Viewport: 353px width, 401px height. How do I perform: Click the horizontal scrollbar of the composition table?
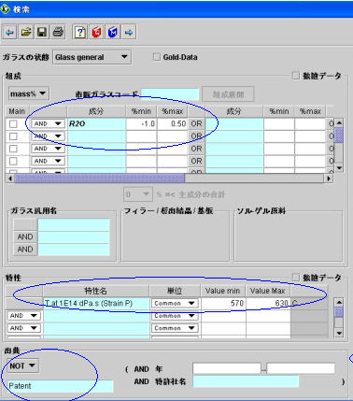click(168, 179)
